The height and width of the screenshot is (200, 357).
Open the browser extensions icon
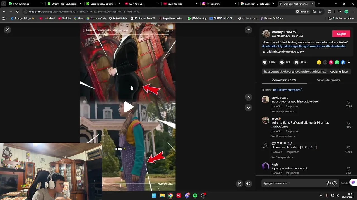point(329,12)
